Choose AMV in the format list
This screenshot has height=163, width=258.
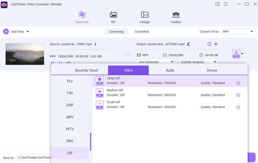point(70,117)
